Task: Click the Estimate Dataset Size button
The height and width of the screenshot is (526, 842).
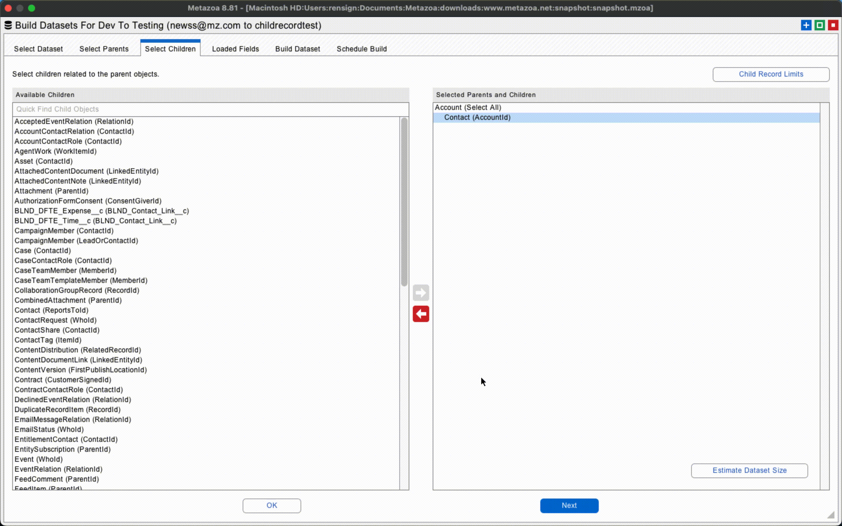Action: pyautogui.click(x=749, y=470)
